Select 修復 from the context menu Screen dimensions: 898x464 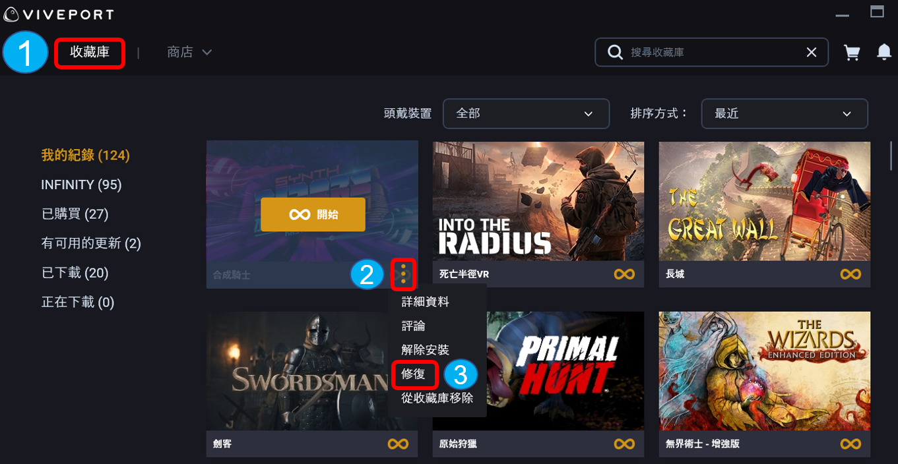click(x=414, y=374)
